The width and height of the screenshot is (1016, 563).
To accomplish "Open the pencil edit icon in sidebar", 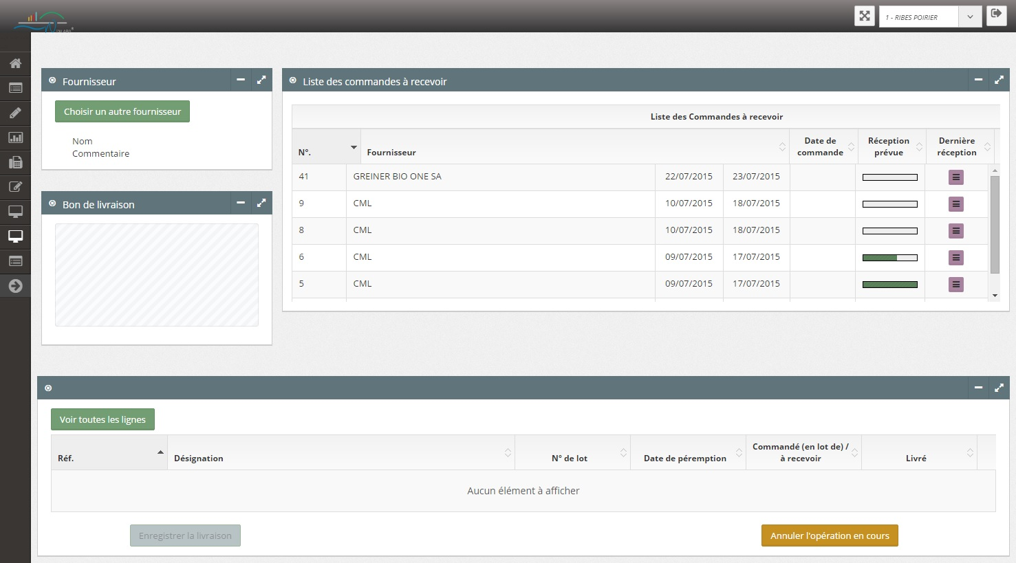I will (x=15, y=113).
